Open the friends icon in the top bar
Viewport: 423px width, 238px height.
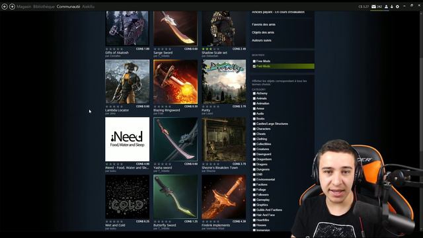(386, 7)
